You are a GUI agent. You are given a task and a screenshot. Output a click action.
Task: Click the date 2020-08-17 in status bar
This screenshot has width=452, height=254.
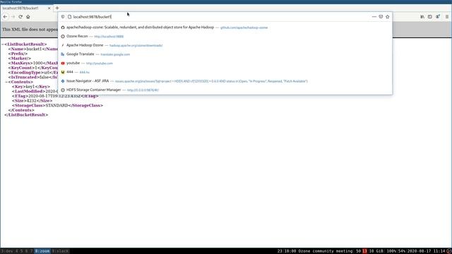tap(420, 251)
